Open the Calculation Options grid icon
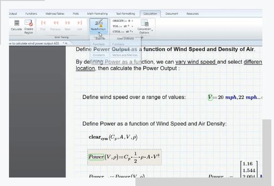Screen dimensions: 274x186 [x=144, y=23]
